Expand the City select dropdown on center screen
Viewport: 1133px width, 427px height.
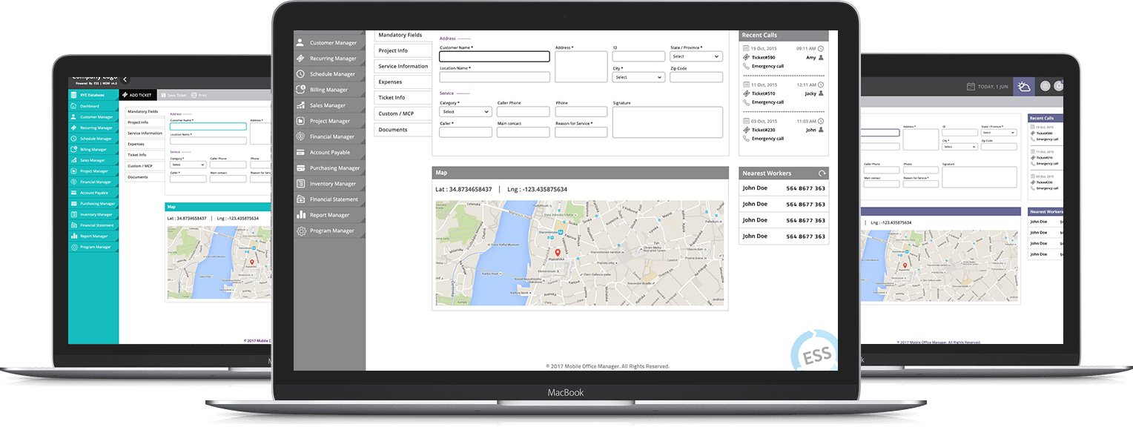pyautogui.click(x=638, y=77)
